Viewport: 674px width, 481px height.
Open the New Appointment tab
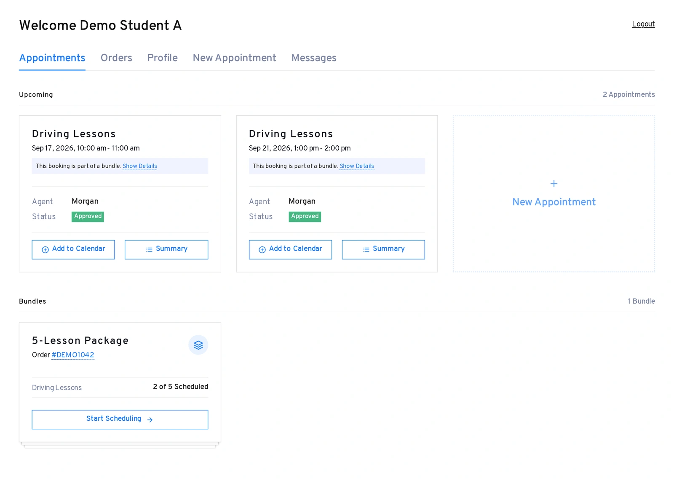(234, 58)
